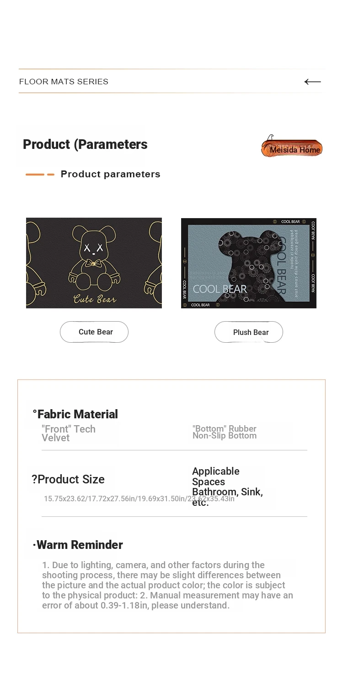Open the Cute Bear mat image
Screen dimensions: 343x685
(x=94, y=263)
